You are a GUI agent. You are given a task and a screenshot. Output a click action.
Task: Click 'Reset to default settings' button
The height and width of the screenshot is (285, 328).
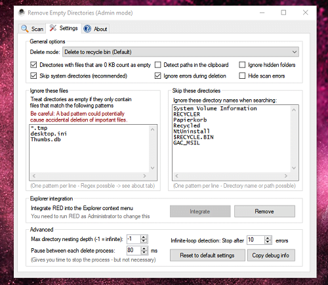tap(207, 255)
